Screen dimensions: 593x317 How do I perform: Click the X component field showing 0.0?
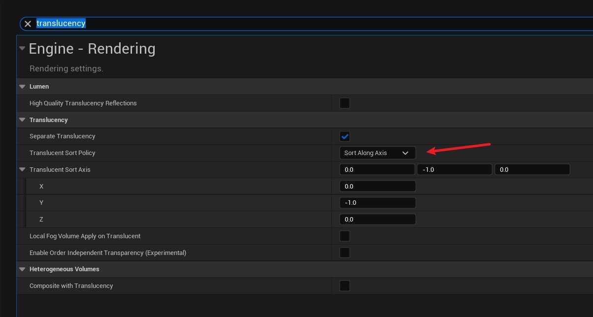click(x=377, y=187)
